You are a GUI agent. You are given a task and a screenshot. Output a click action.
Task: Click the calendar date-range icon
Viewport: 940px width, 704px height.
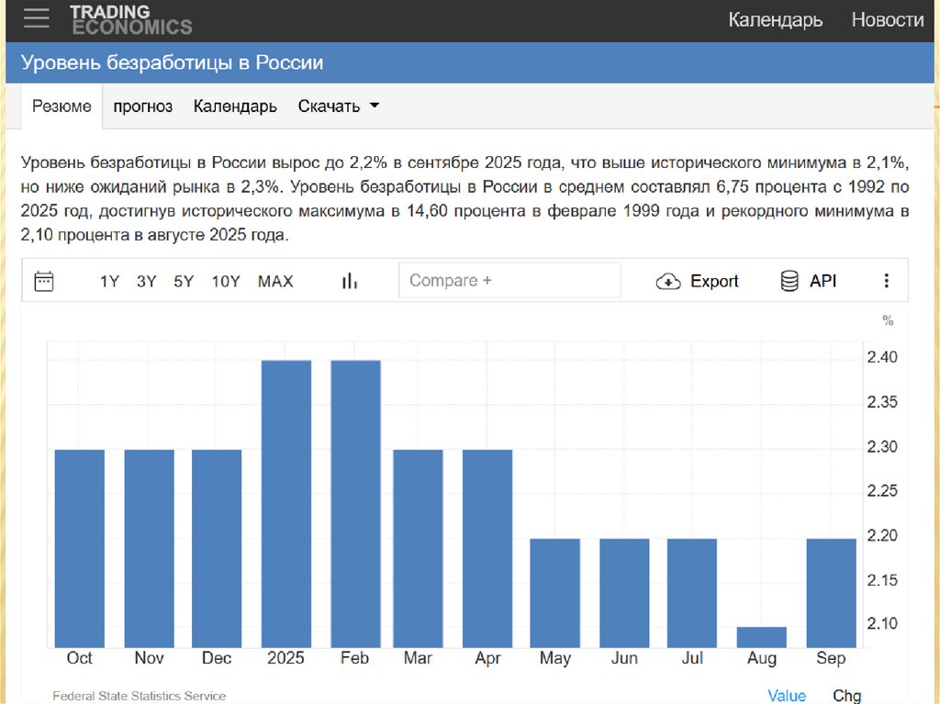(x=44, y=281)
